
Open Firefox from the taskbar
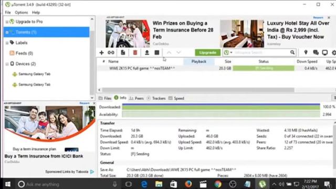pyautogui.click(x=188, y=184)
